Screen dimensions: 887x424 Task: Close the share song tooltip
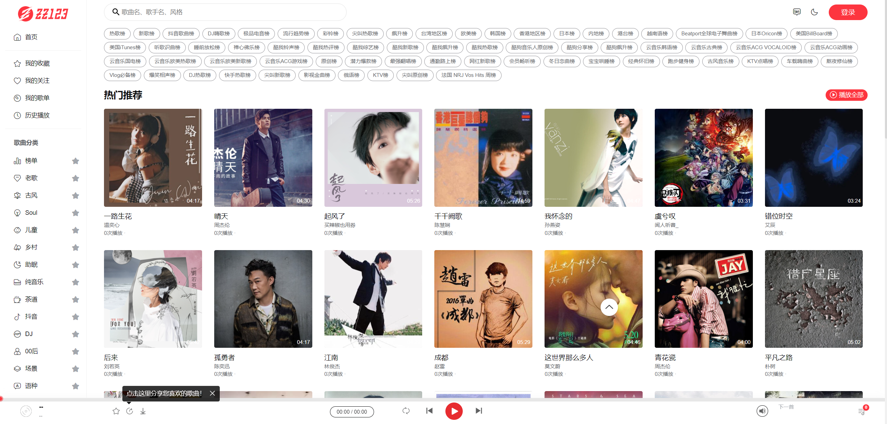pos(212,393)
